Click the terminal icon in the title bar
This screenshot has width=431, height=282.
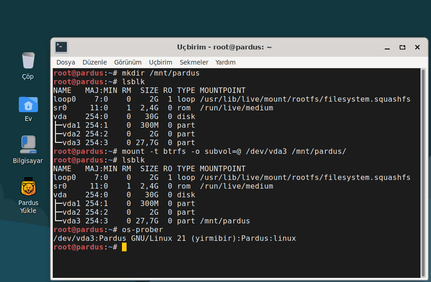point(61,47)
